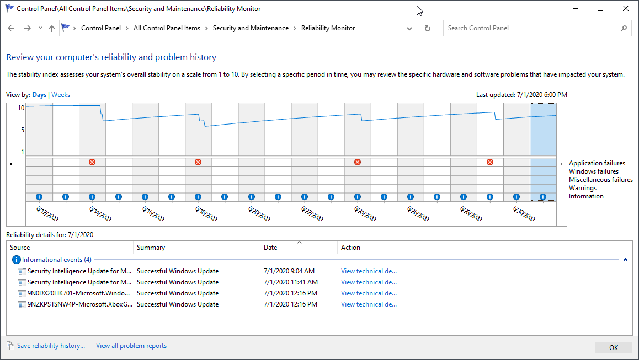Switch chart view to Weeks

pyautogui.click(x=61, y=95)
